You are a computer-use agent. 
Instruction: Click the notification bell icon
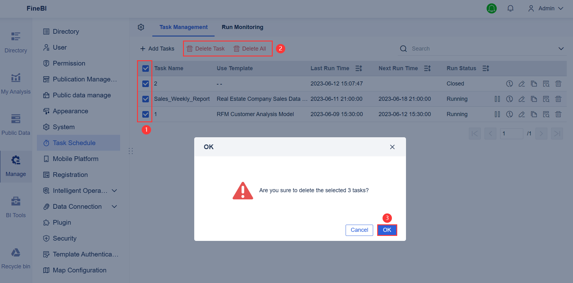click(510, 8)
